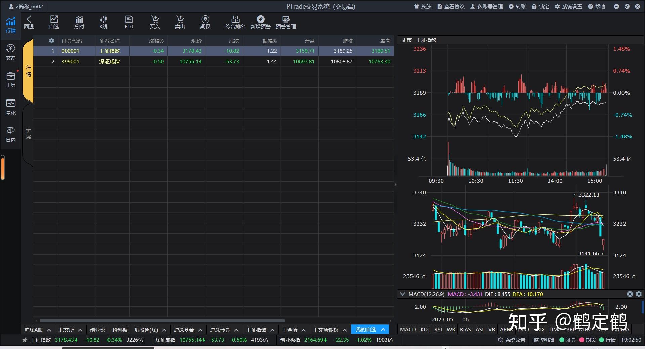Select the VR indicator tab
Image resolution: width=645 pixels, height=349 pixels.
coord(492,330)
